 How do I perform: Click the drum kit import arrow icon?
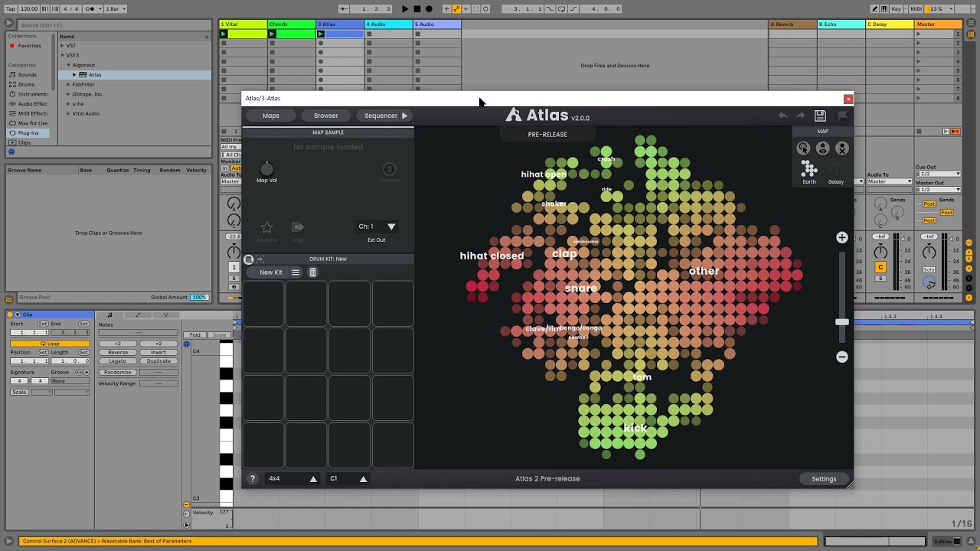pos(260,259)
